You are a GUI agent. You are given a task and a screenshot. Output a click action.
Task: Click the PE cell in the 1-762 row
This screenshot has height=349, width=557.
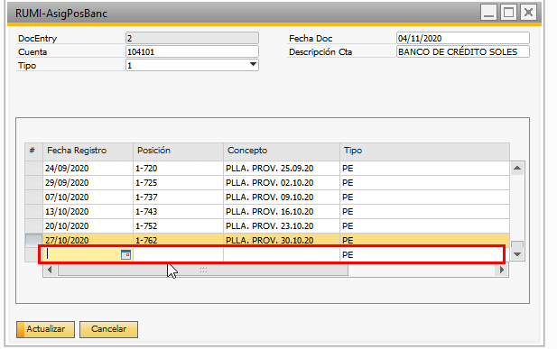424,240
